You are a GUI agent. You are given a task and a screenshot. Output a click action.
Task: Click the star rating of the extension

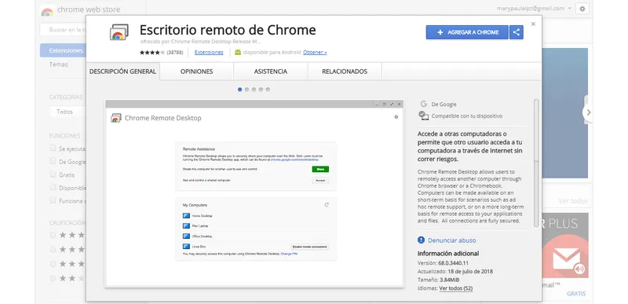(152, 53)
